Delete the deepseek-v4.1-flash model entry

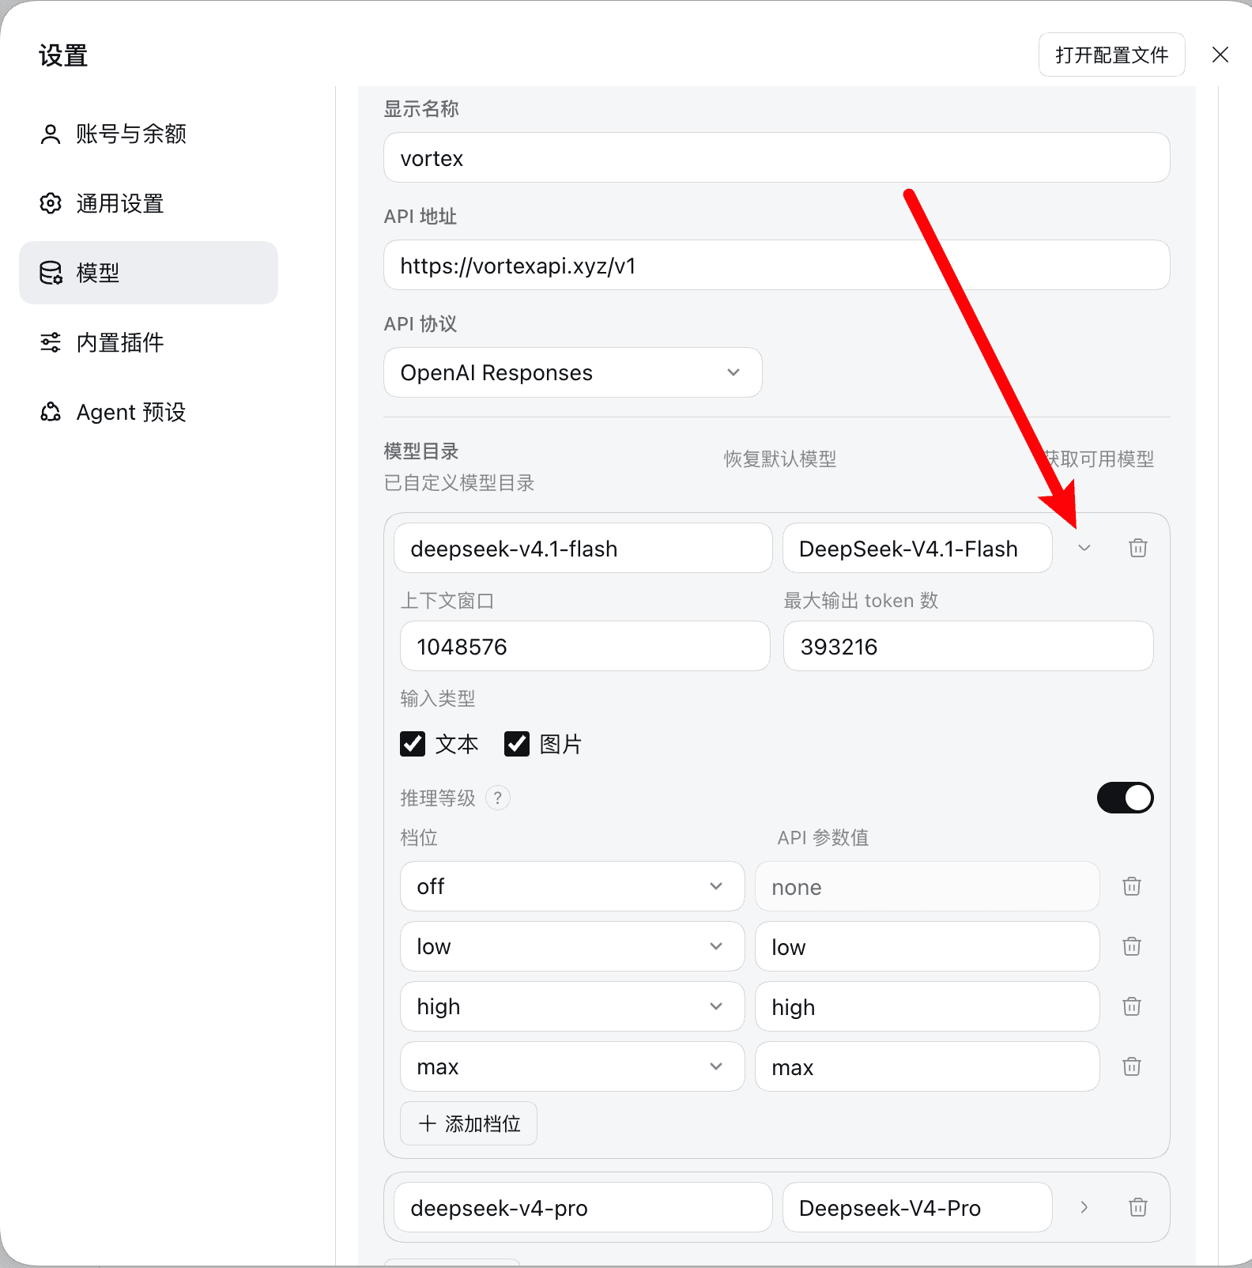(x=1138, y=548)
